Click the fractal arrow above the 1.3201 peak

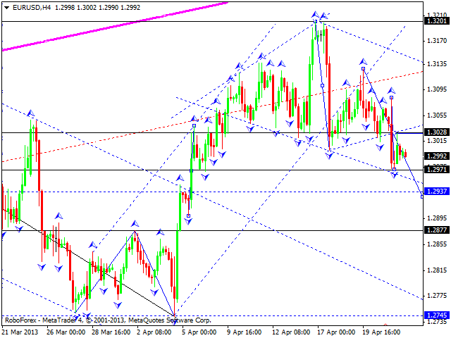pyautogui.click(x=315, y=13)
